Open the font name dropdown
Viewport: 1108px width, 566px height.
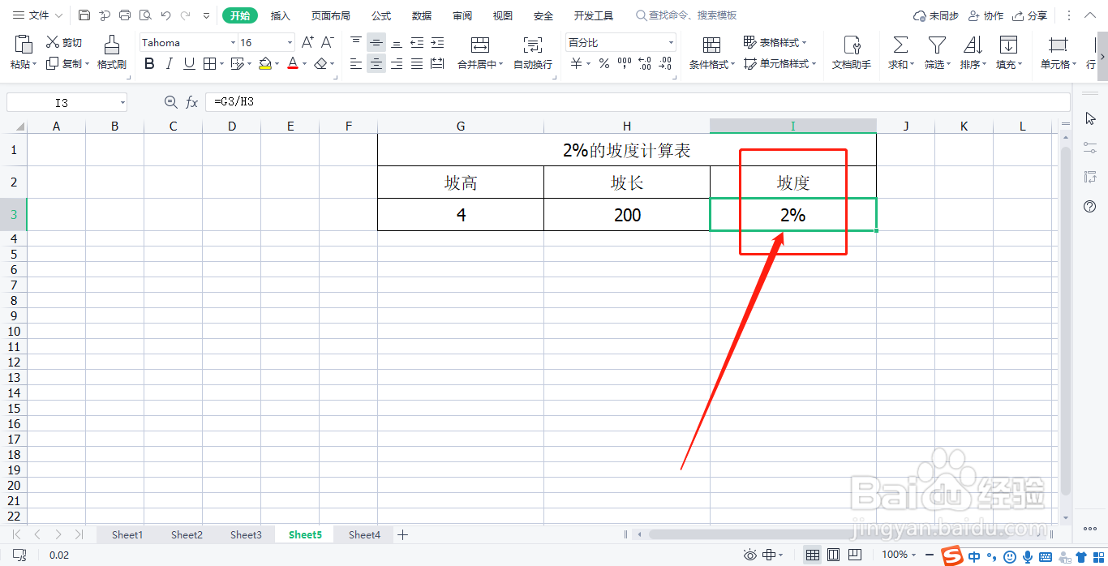(x=233, y=41)
